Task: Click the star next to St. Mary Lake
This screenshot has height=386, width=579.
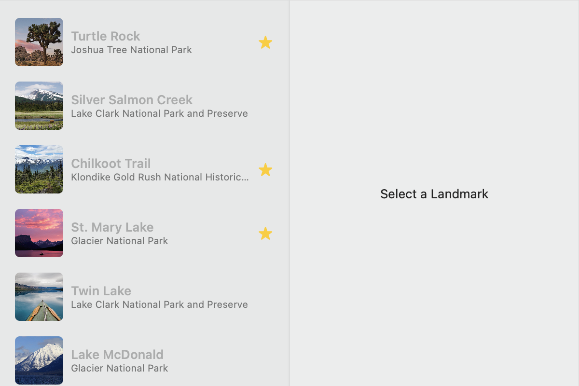Action: coord(265,234)
